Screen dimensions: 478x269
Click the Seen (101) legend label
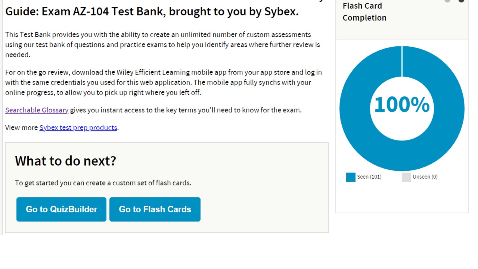(x=369, y=177)
